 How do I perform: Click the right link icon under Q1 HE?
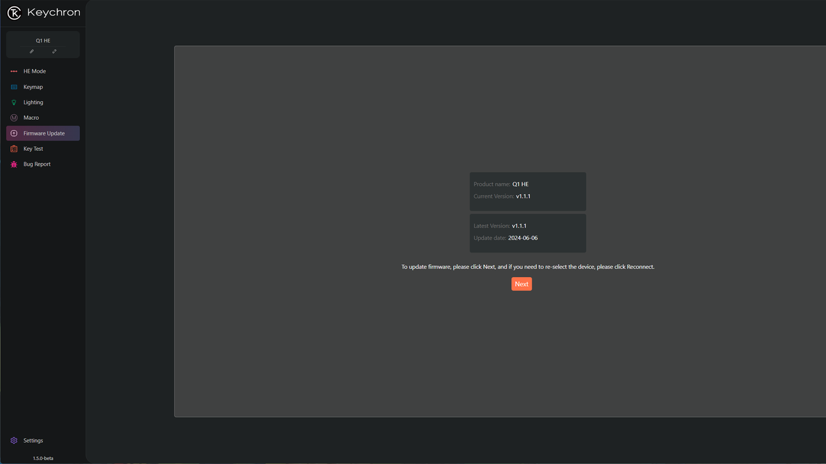[x=54, y=52]
